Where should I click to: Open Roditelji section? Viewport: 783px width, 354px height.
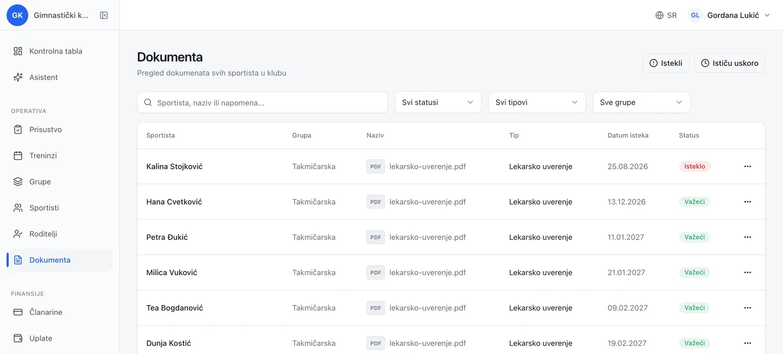pos(59,234)
